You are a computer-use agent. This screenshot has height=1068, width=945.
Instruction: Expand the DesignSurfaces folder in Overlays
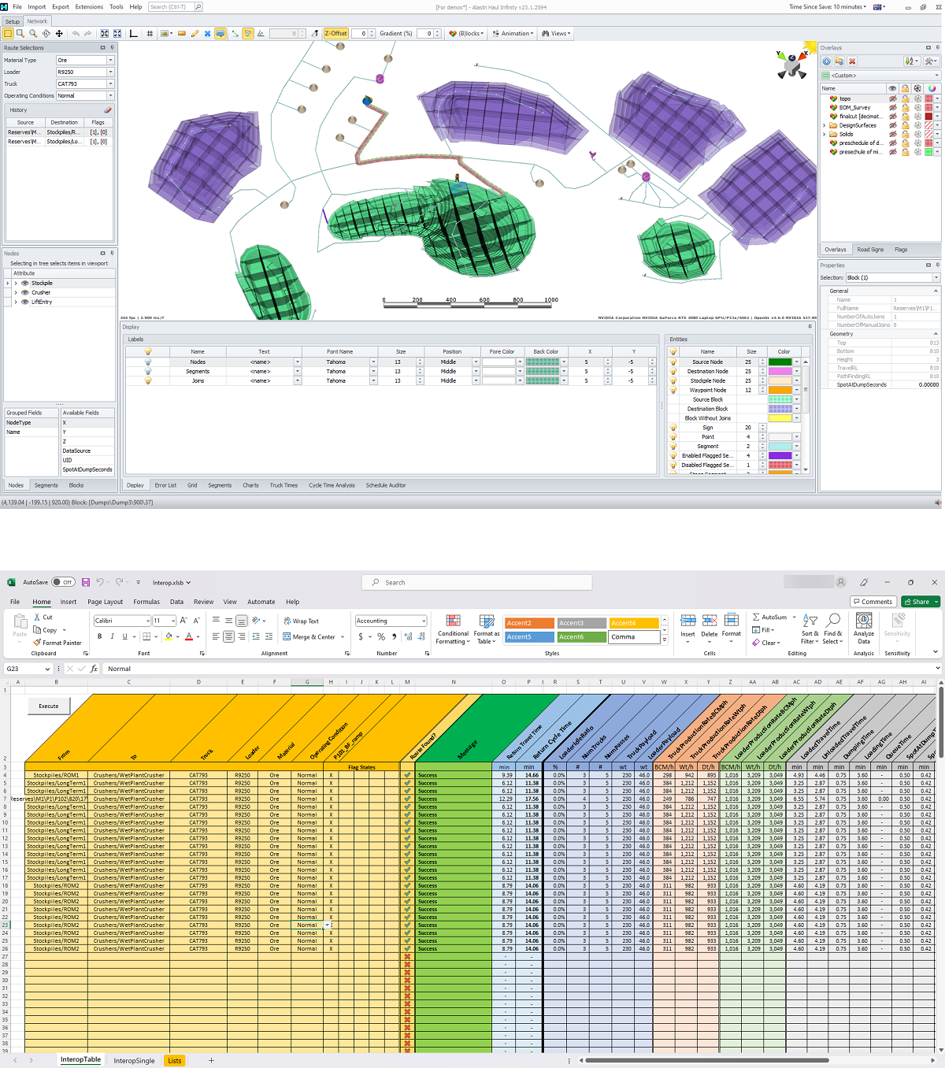[x=825, y=125]
